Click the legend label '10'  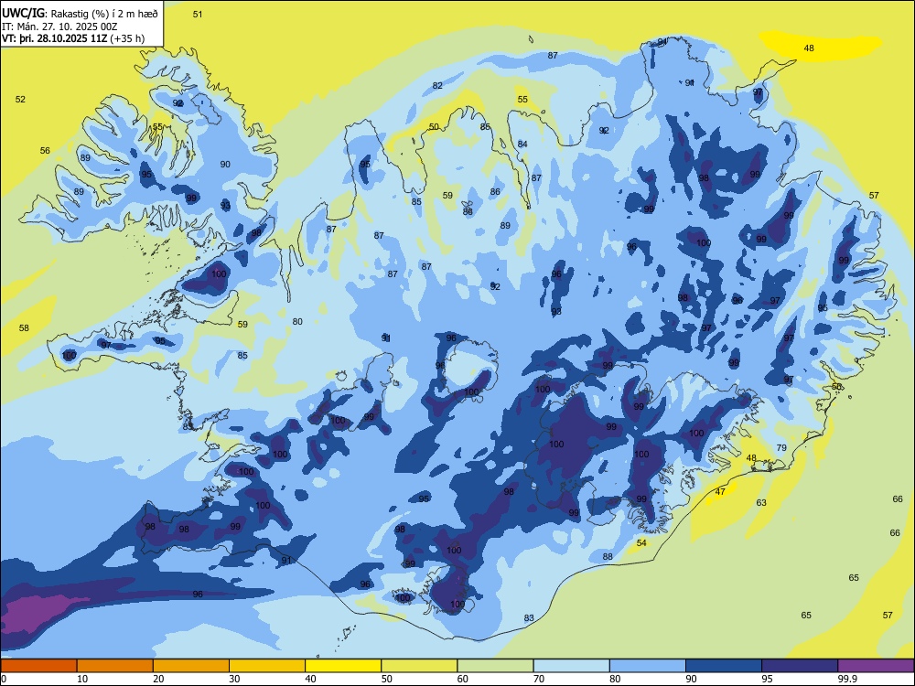(x=82, y=679)
